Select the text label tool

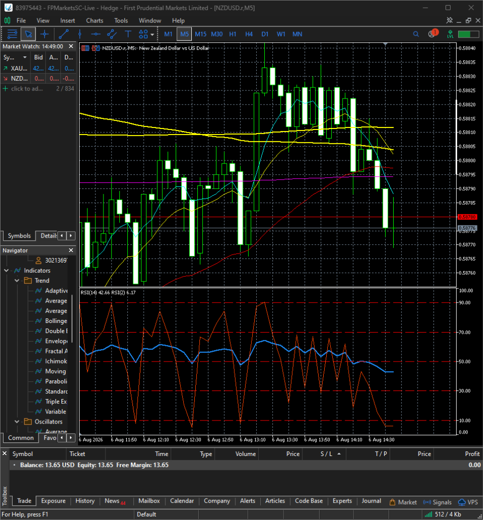pyautogui.click(x=128, y=34)
